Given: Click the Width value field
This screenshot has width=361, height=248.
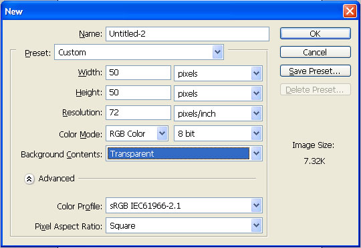Looking at the screenshot, I should click(138, 73).
